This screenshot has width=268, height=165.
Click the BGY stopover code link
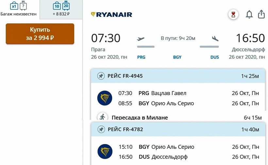(x=177, y=57)
